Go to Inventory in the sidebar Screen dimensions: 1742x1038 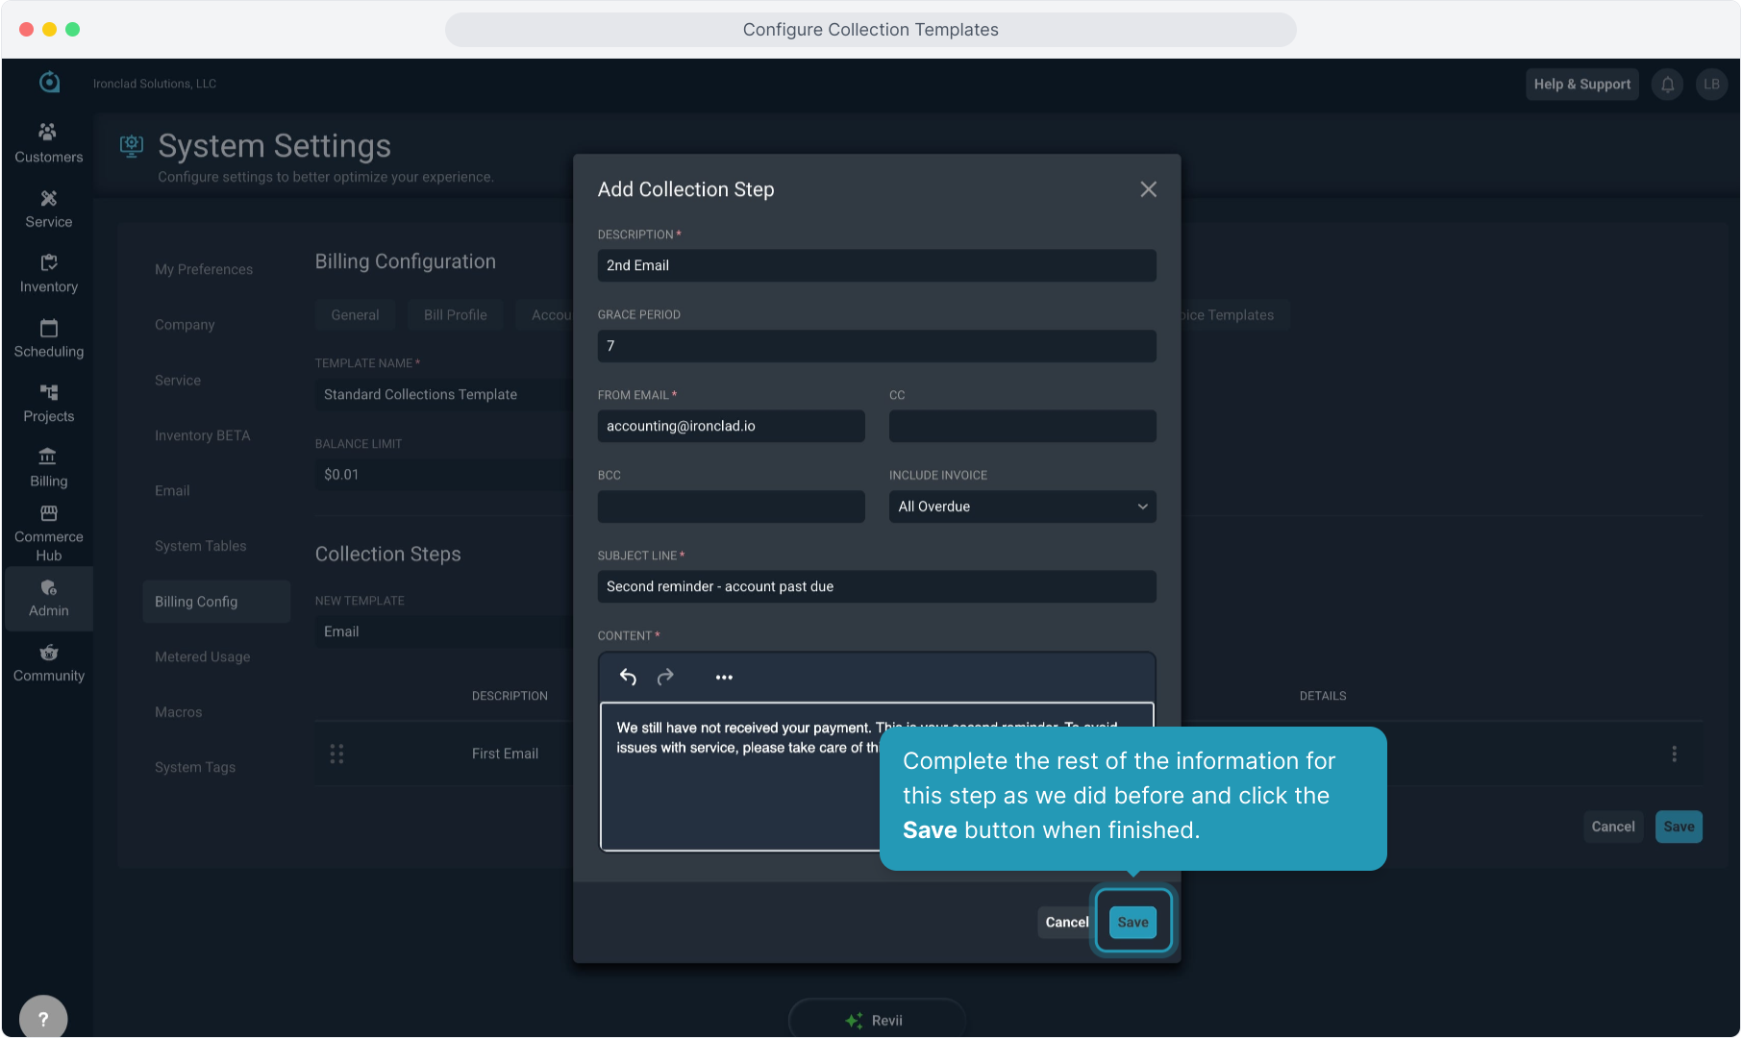pyautogui.click(x=48, y=274)
